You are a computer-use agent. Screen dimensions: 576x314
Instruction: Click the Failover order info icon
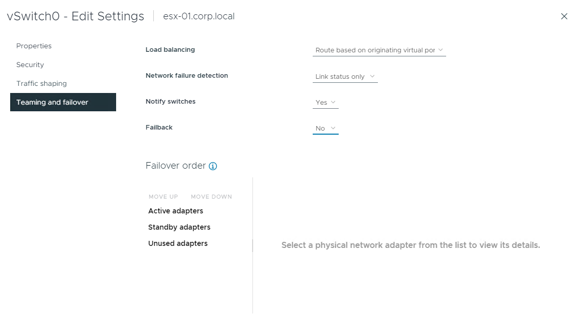point(213,166)
